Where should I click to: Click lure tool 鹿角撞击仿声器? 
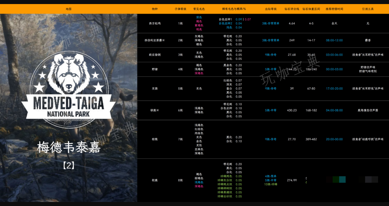[368, 110]
